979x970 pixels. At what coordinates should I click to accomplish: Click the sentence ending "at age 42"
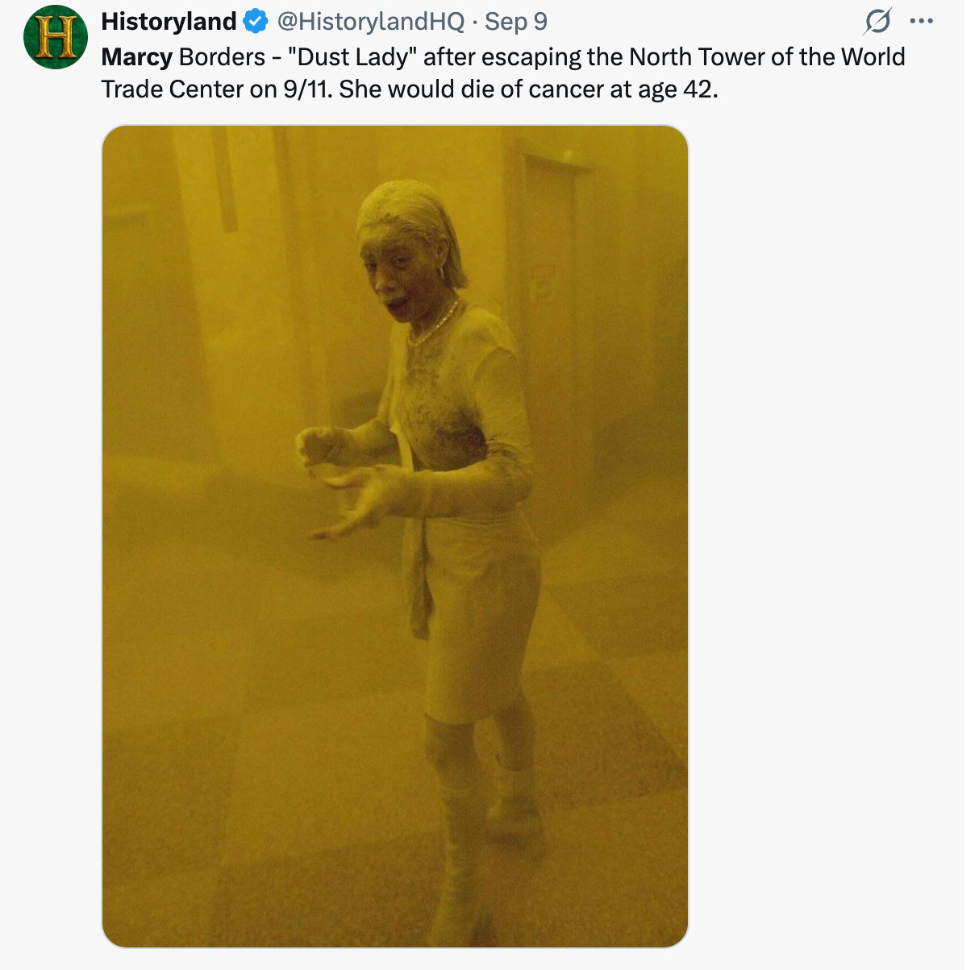coord(528,89)
